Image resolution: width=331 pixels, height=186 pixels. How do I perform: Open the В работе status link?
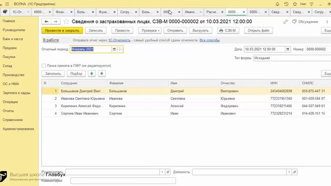pyautogui.click(x=51, y=40)
